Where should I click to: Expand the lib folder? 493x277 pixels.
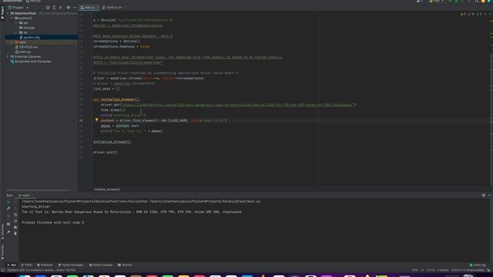point(16,32)
